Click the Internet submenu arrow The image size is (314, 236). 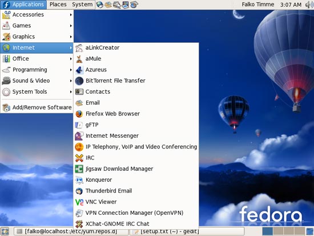point(71,48)
